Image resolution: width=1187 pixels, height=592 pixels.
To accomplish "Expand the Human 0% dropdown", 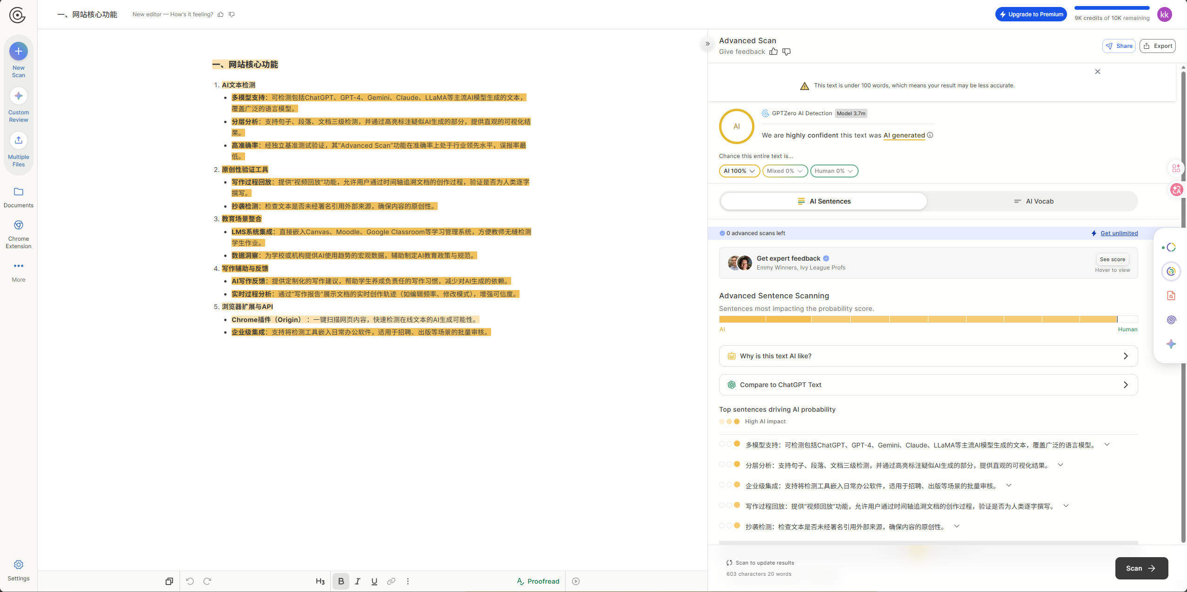I will tap(834, 171).
